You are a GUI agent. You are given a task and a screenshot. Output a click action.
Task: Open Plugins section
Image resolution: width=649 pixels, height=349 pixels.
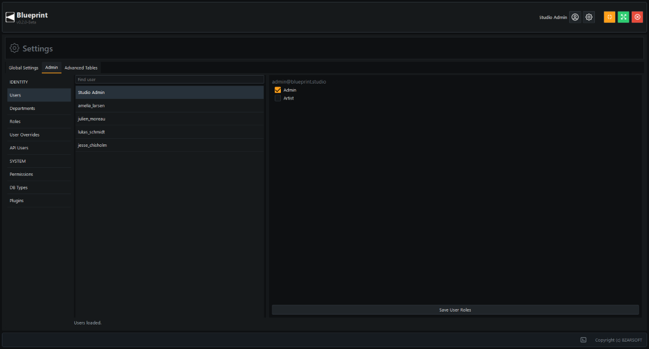[x=39, y=201]
